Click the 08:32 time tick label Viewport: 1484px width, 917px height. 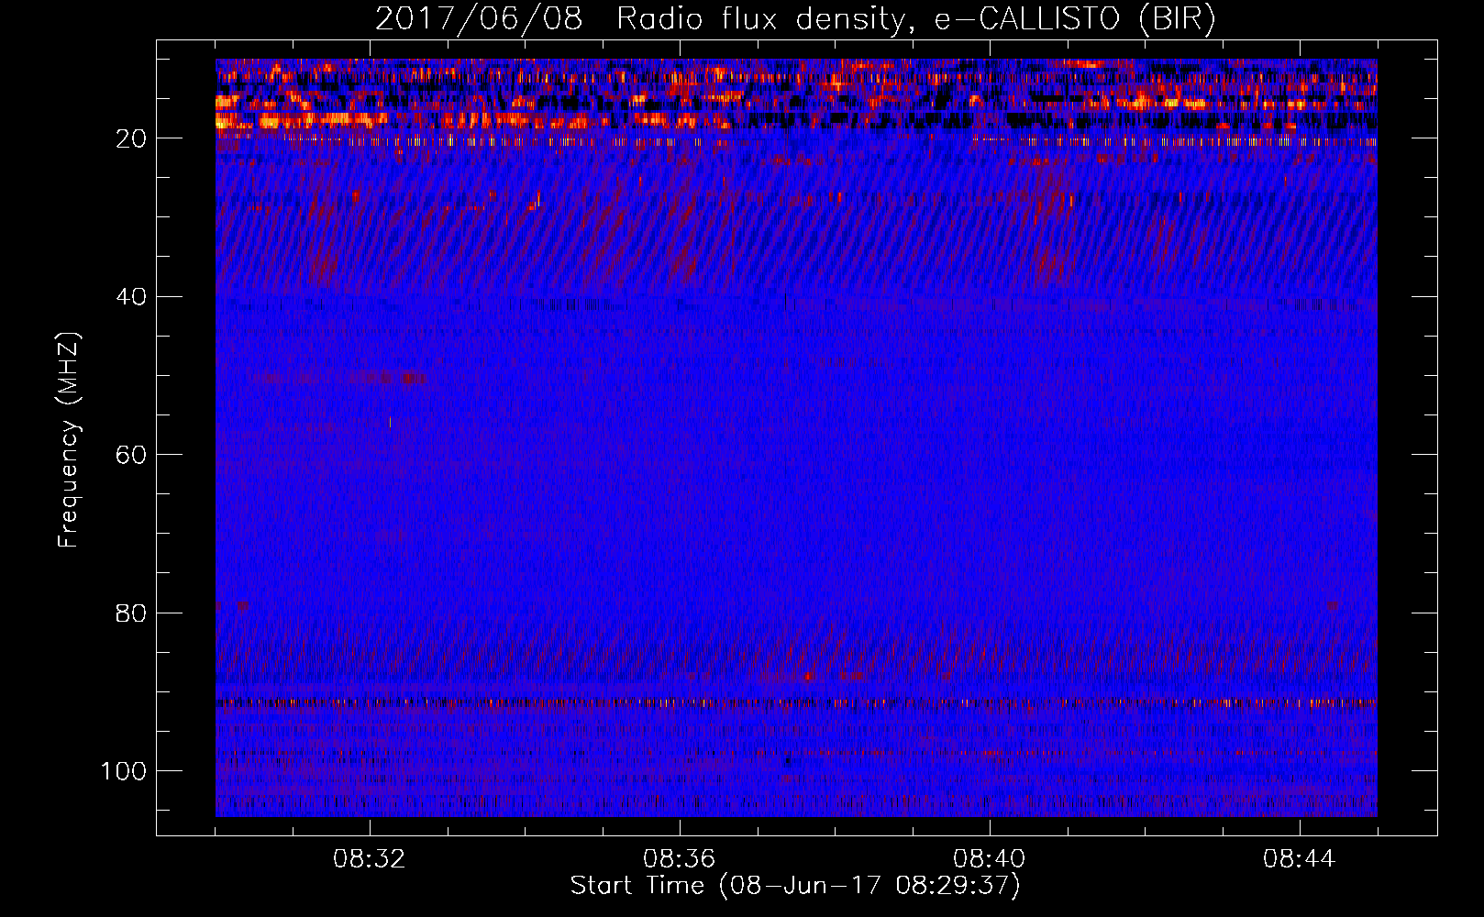tap(370, 859)
